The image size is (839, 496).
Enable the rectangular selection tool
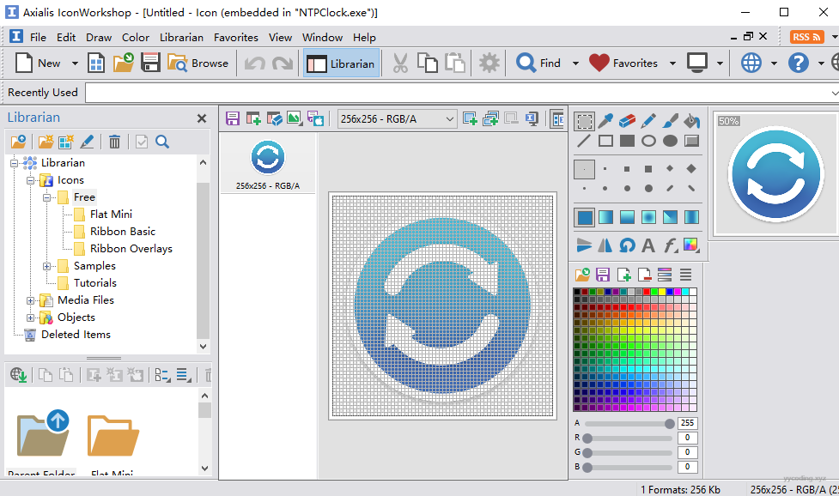[584, 121]
